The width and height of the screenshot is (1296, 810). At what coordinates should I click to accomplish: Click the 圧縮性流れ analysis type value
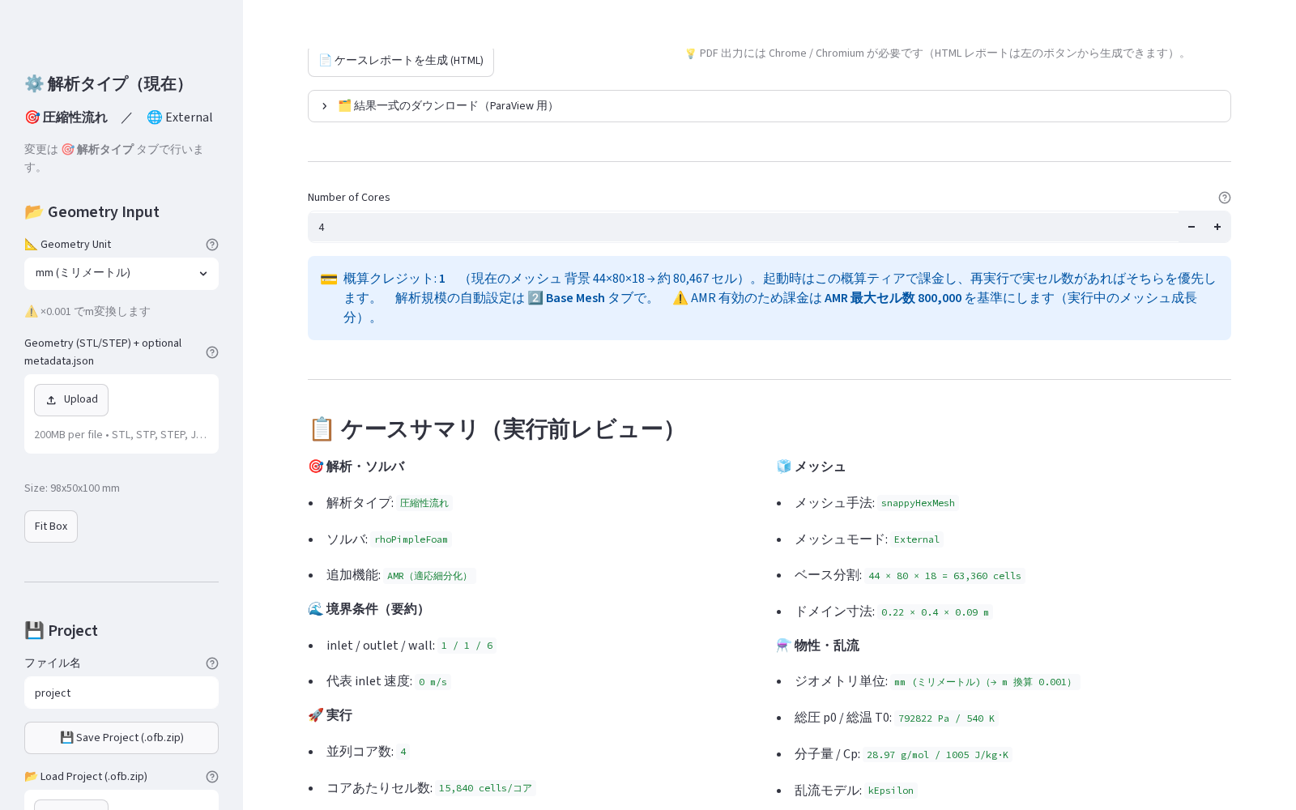coord(424,503)
